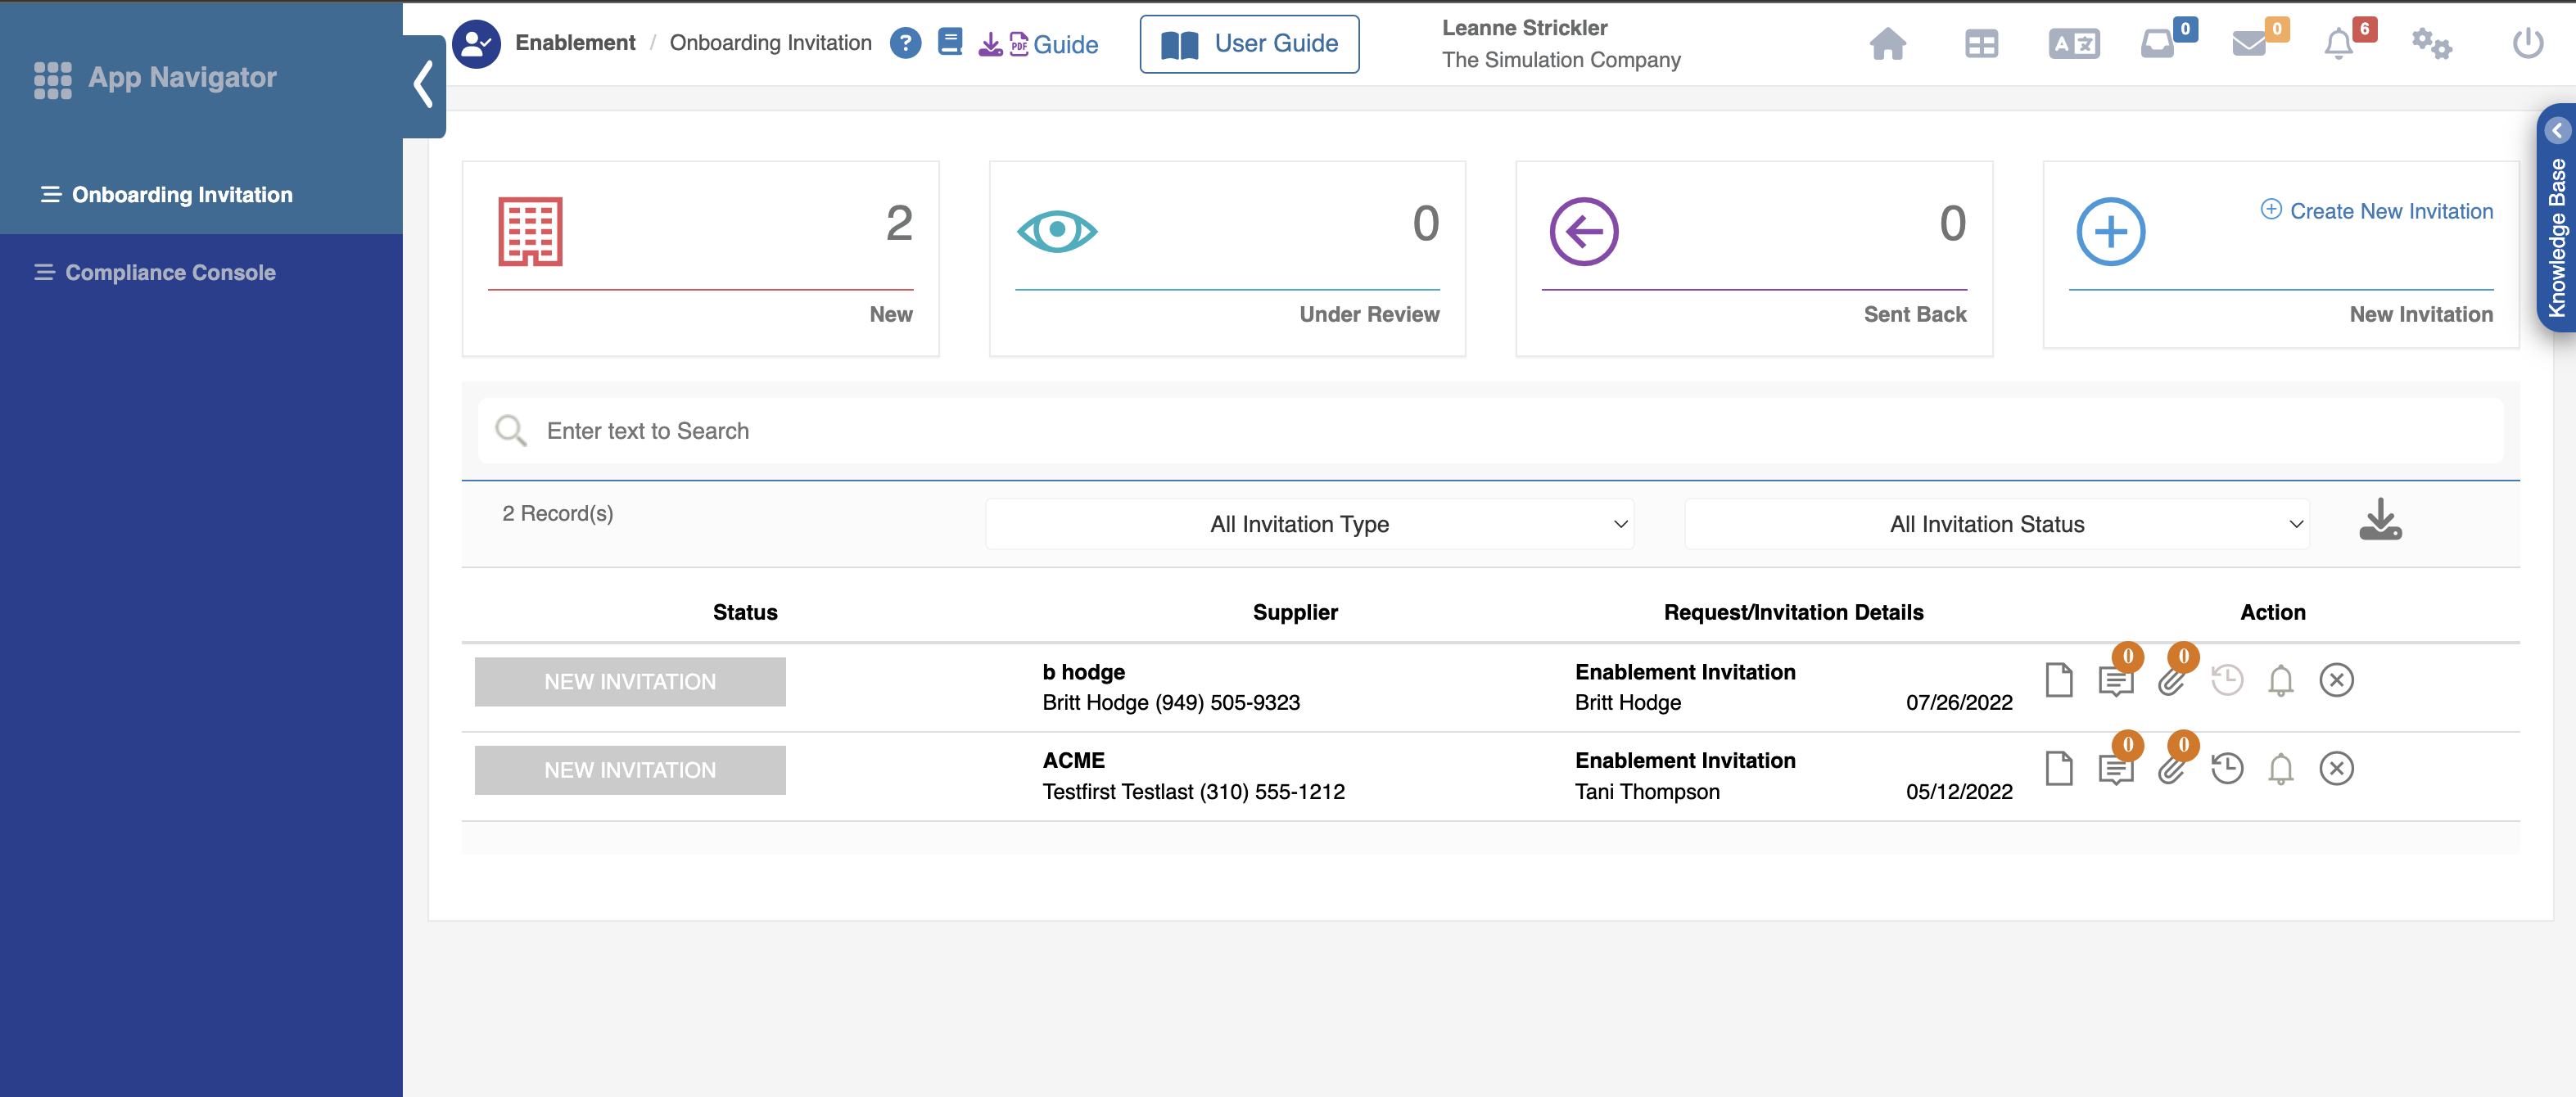
Task: Click cancel X icon for b hodge row
Action: pos(2336,681)
